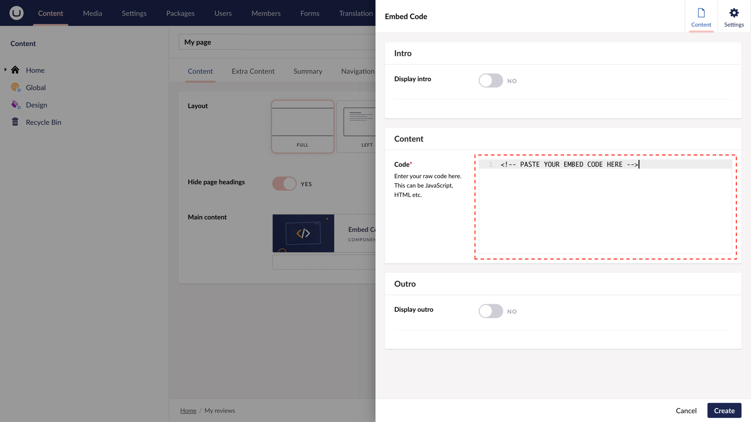
Task: Open the Forms section in top navigation
Action: 309,13
